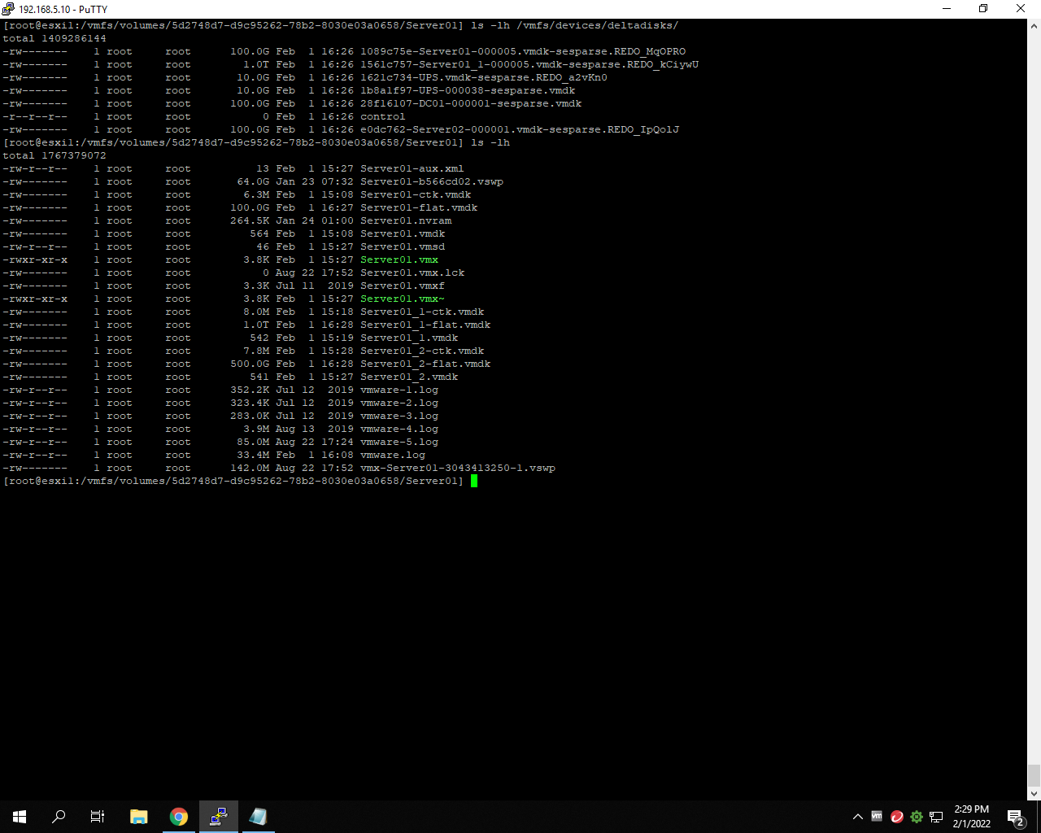The width and height of the screenshot is (1041, 833).
Task: Open the notebook app beside PuTTY on taskbar
Action: click(258, 817)
